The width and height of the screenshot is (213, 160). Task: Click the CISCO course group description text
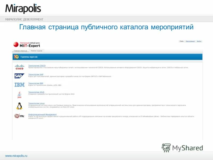[x=108, y=67]
